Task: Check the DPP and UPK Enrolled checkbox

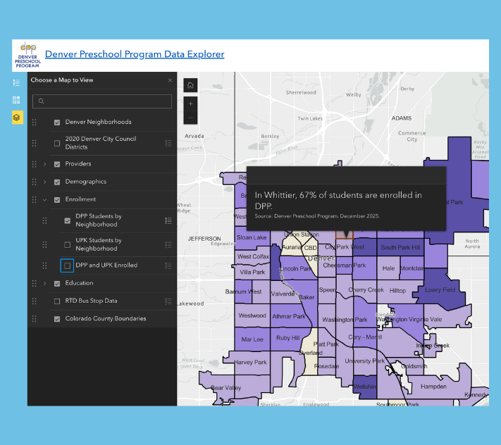Action: coord(68,265)
